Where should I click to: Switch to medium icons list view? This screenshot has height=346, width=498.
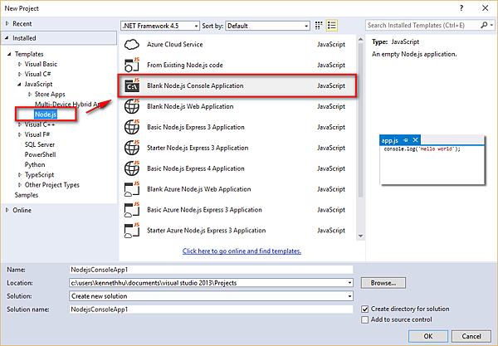[x=332, y=26]
